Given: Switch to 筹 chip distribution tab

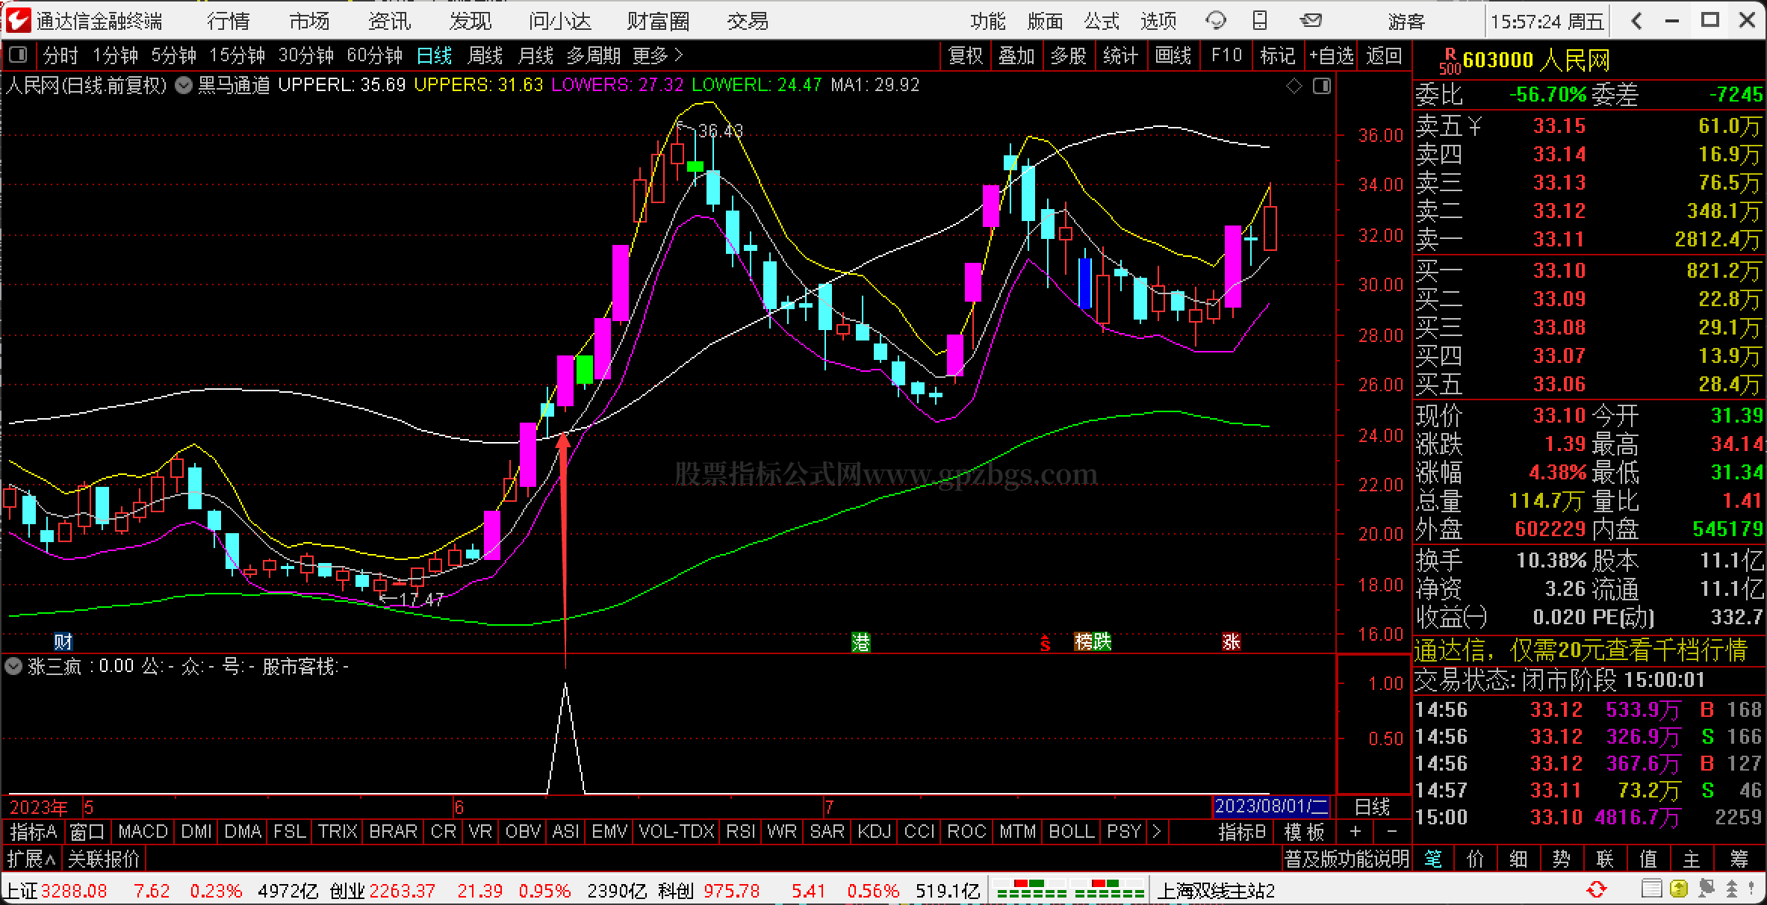Looking at the screenshot, I should [1739, 859].
